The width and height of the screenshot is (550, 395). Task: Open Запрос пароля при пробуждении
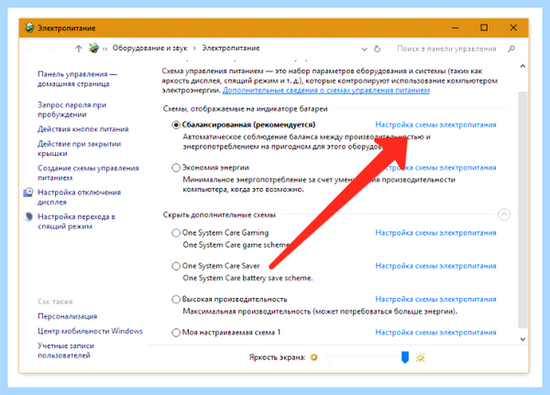pos(71,109)
